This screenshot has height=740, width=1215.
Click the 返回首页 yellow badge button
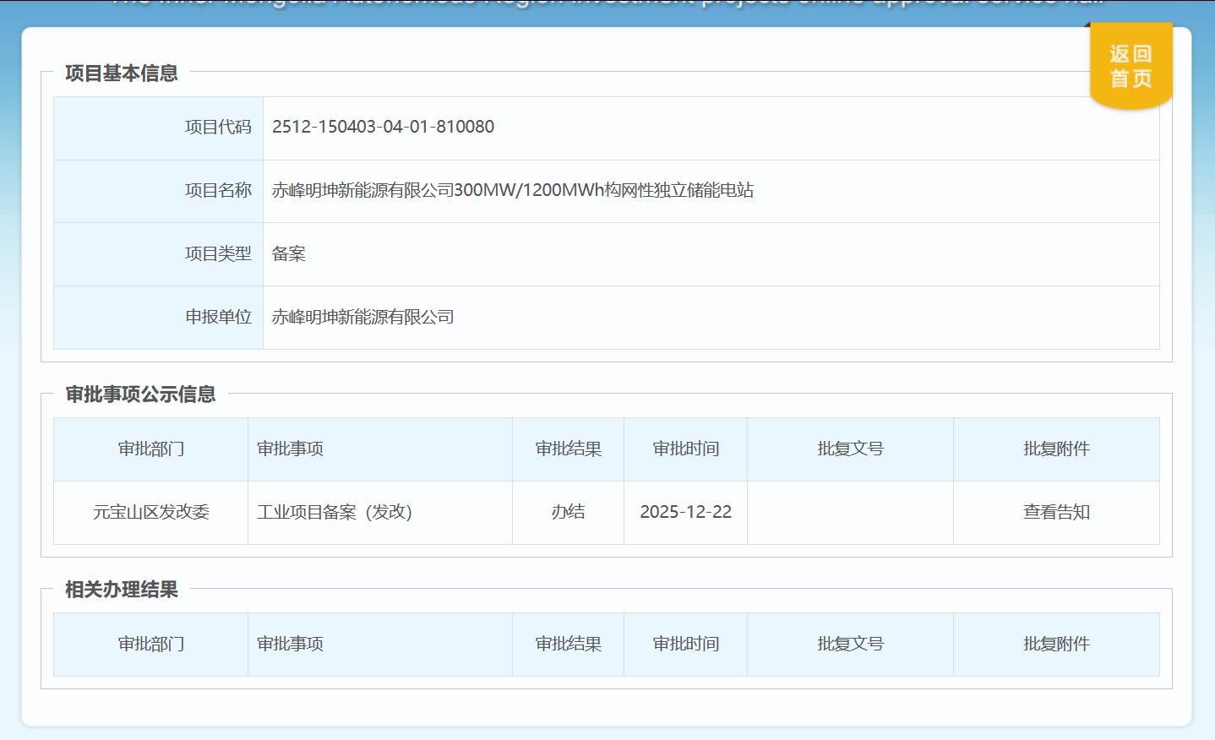pyautogui.click(x=1131, y=66)
